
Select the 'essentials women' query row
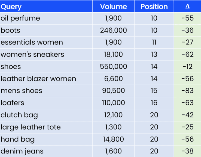click(x=32, y=42)
